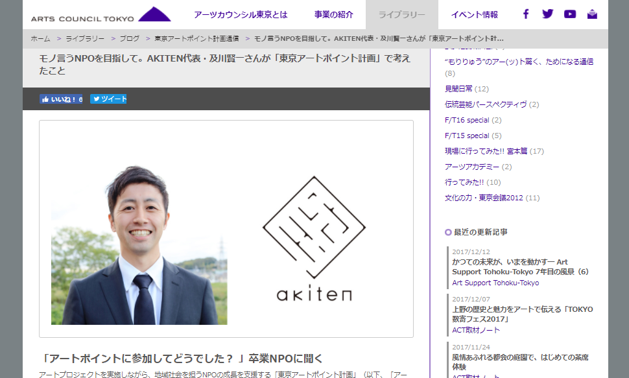Select the ライブラリー navigation tab
The width and height of the screenshot is (629, 378).
tap(401, 15)
